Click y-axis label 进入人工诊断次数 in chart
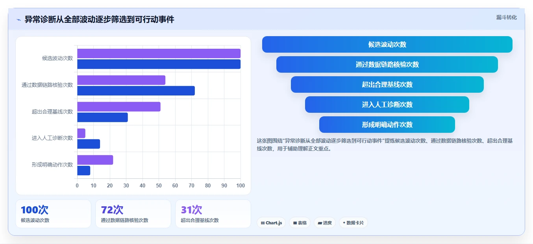 tap(52, 138)
